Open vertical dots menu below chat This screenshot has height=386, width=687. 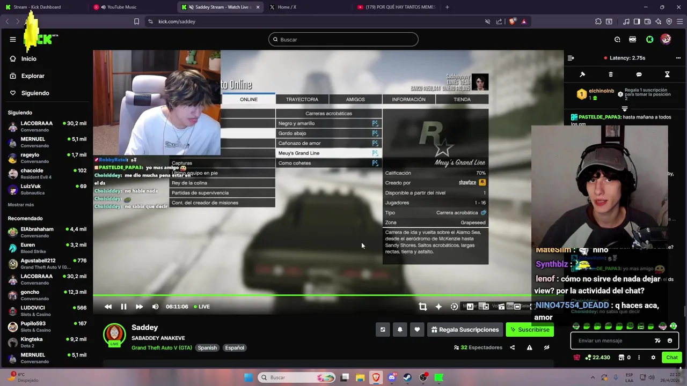pos(639,358)
